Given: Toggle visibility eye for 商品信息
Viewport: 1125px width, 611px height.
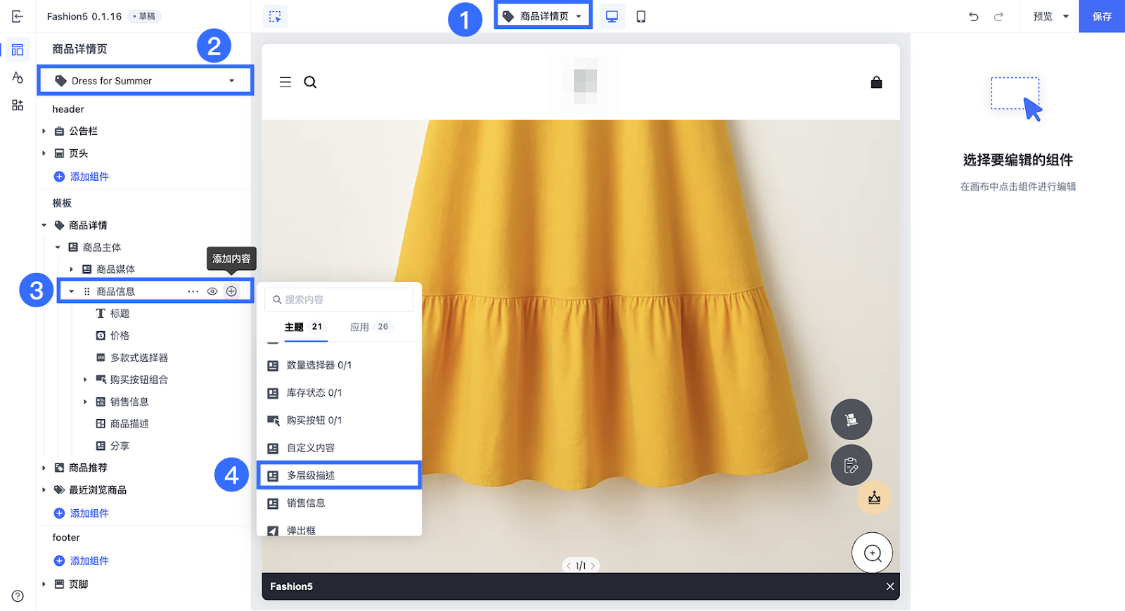Looking at the screenshot, I should coord(212,291).
